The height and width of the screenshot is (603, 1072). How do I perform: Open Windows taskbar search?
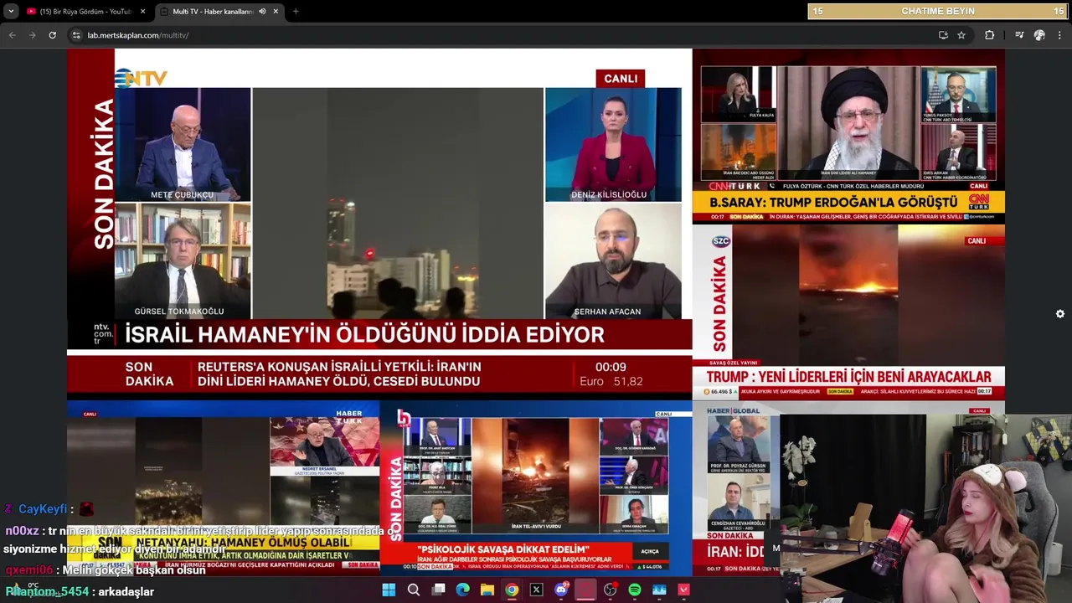point(414,590)
